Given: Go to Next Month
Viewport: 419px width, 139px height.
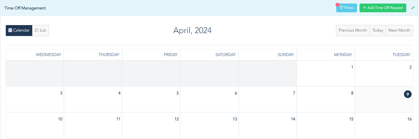Looking at the screenshot, I should pyautogui.click(x=399, y=30).
